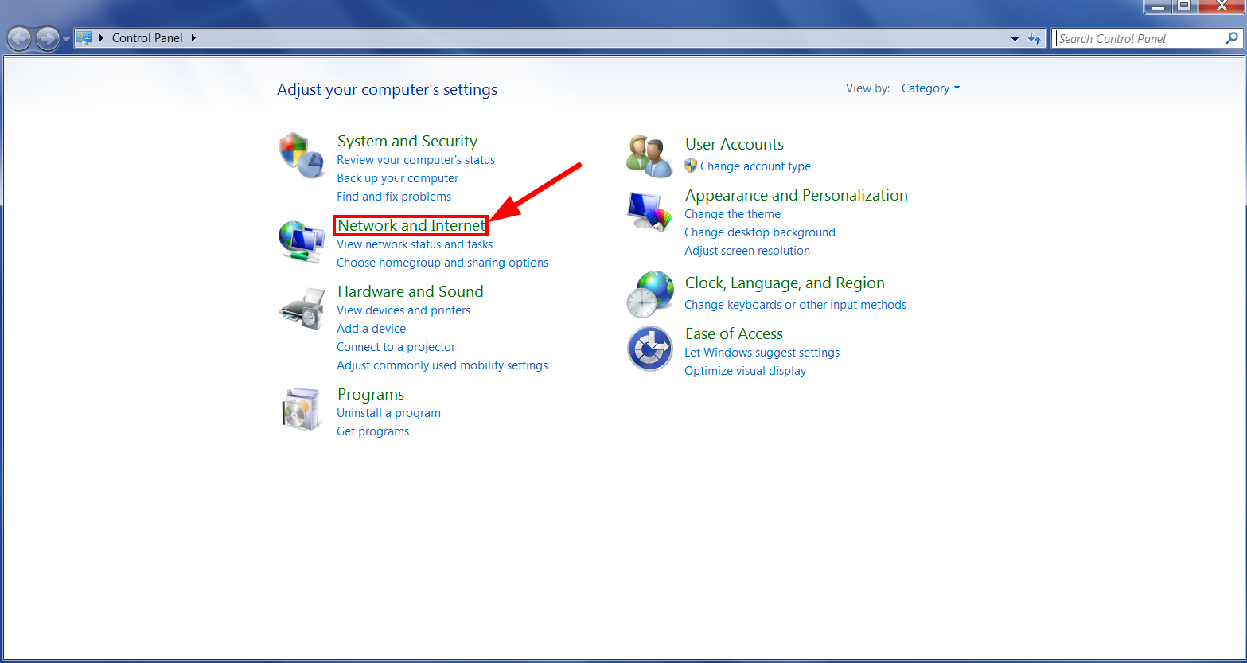Open the Network and Internet globe icon
1247x663 pixels.
(302, 241)
